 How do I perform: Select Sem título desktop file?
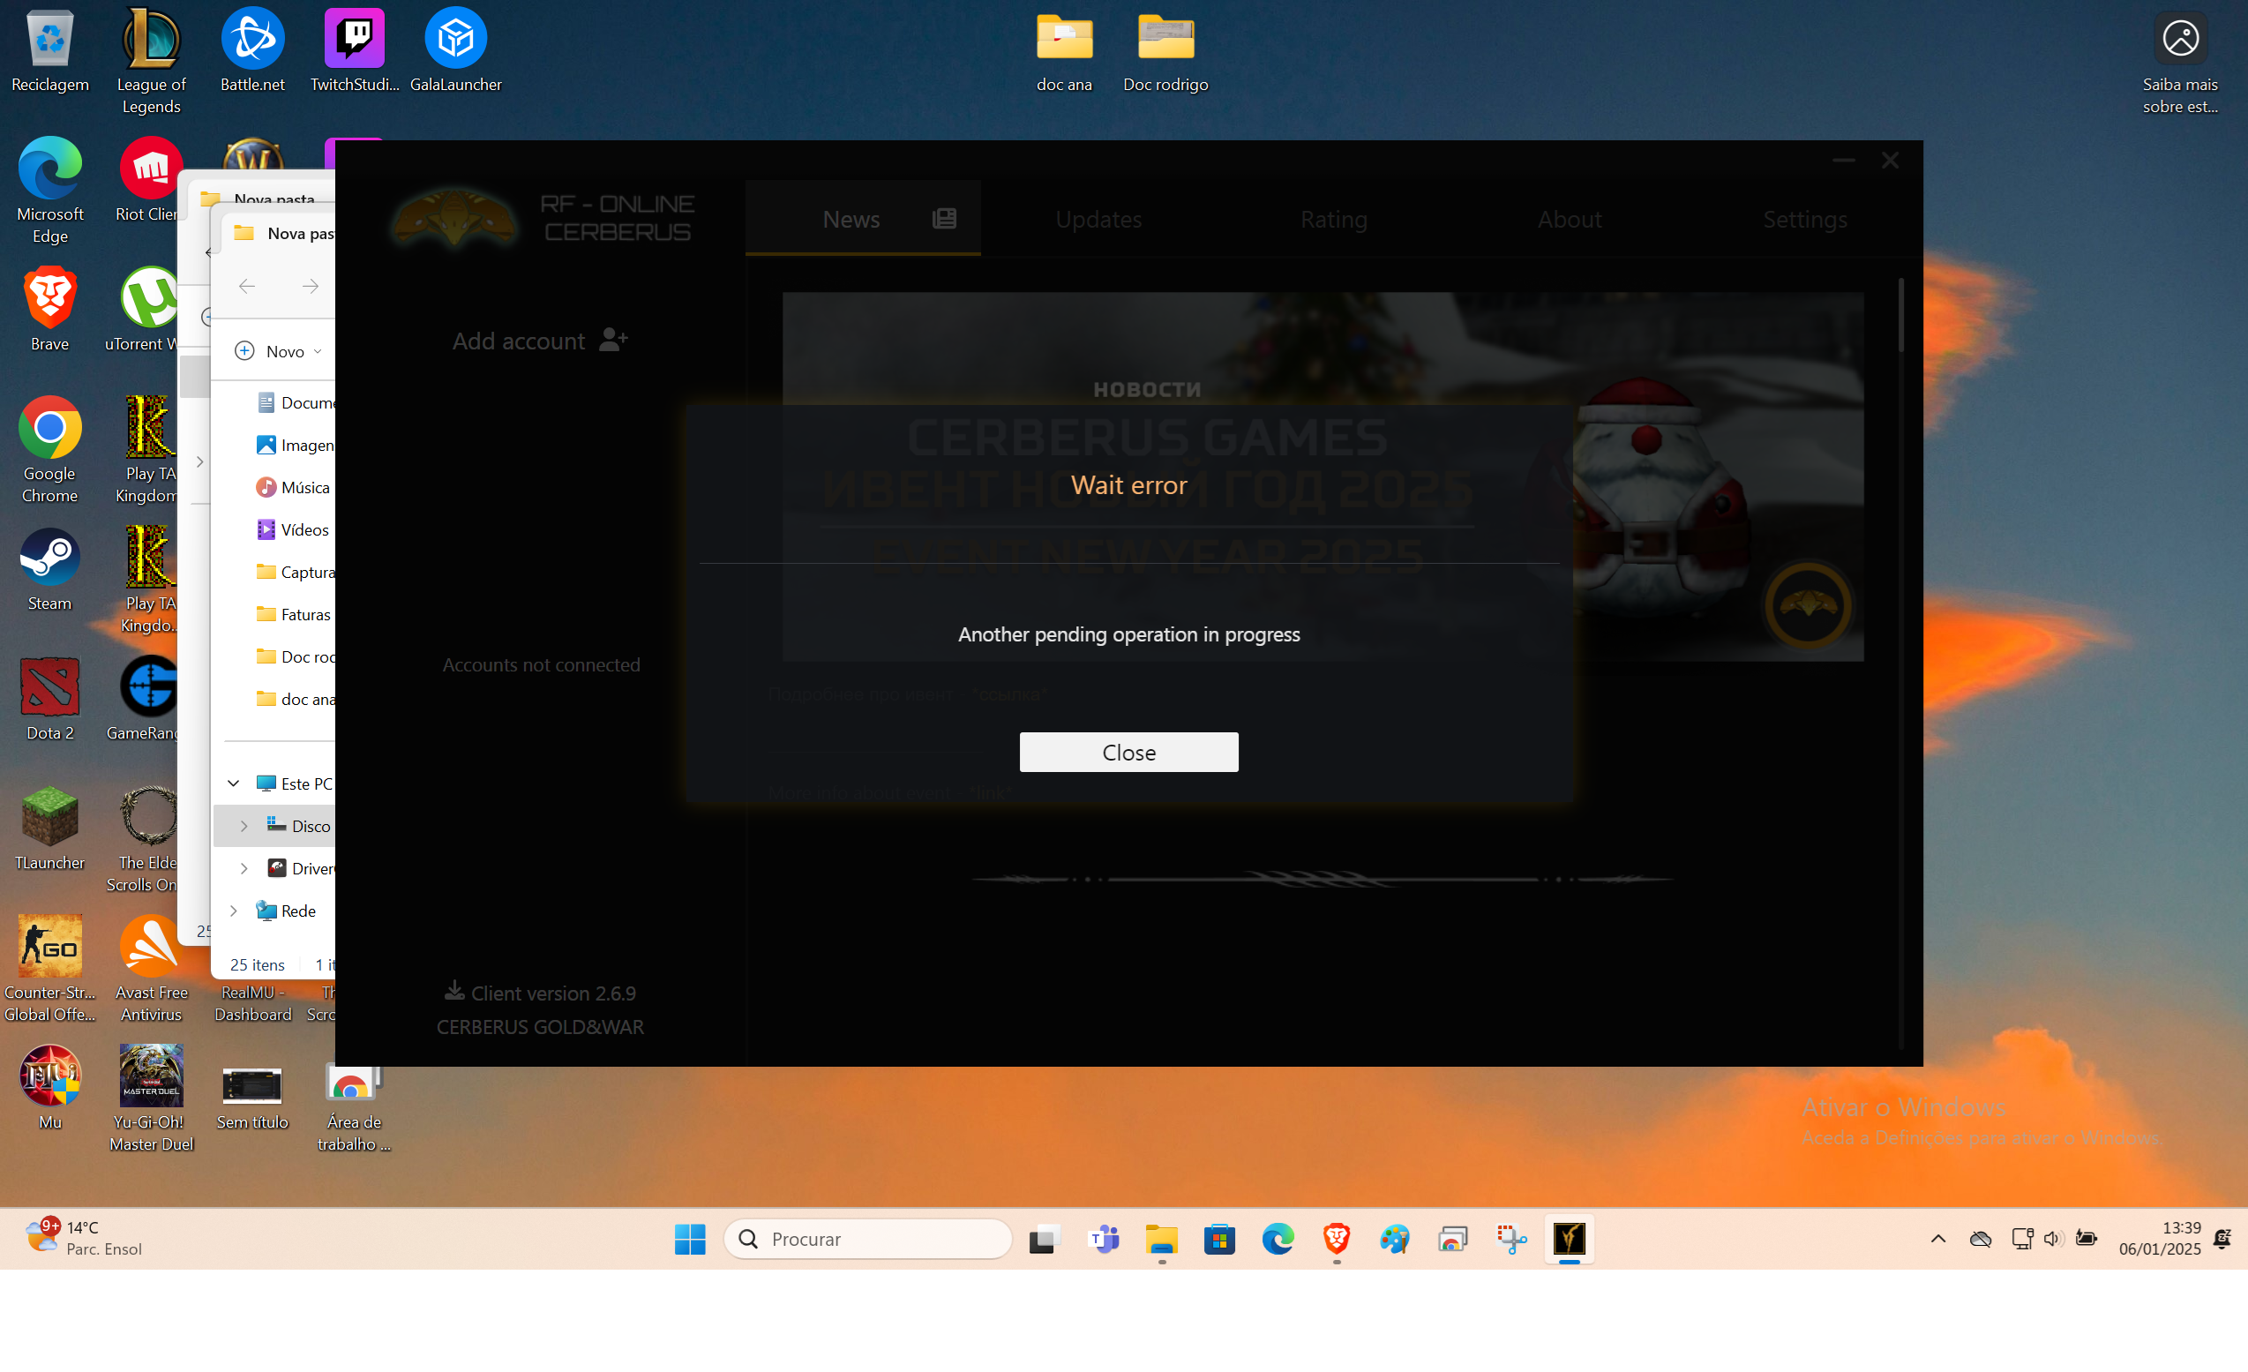coord(252,1098)
